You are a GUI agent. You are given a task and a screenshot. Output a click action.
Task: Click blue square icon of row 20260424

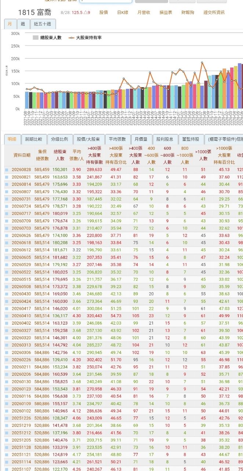pos(7,301)
